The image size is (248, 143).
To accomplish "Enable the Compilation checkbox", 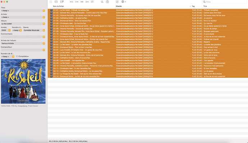I will click(x=17, y=56).
